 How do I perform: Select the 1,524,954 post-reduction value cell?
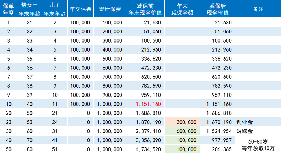coord(219,131)
